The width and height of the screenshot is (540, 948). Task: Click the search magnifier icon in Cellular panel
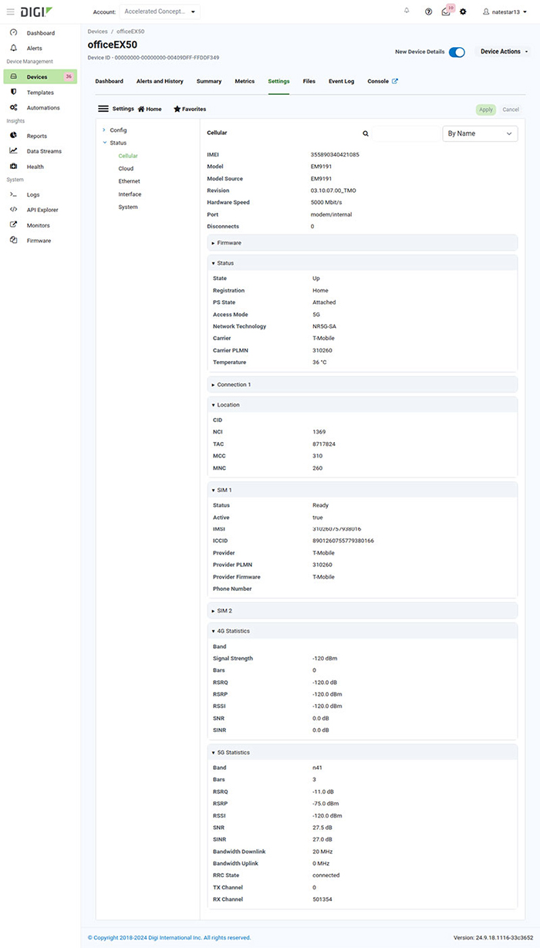tap(366, 133)
